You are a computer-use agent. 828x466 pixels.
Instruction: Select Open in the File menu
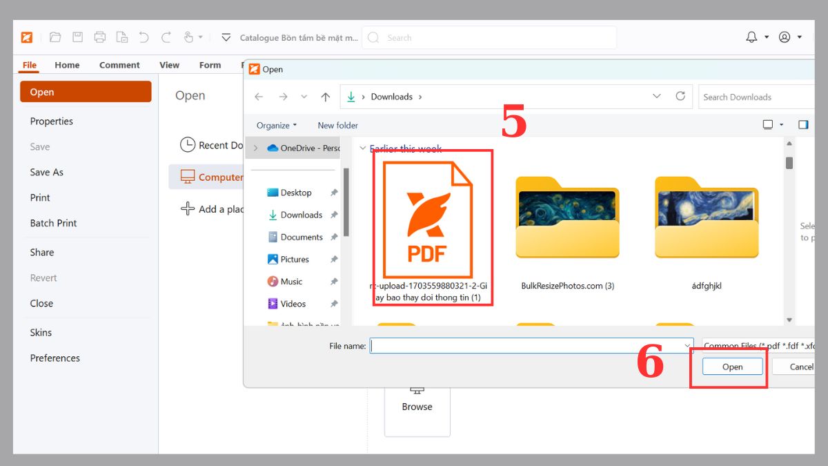coord(86,92)
